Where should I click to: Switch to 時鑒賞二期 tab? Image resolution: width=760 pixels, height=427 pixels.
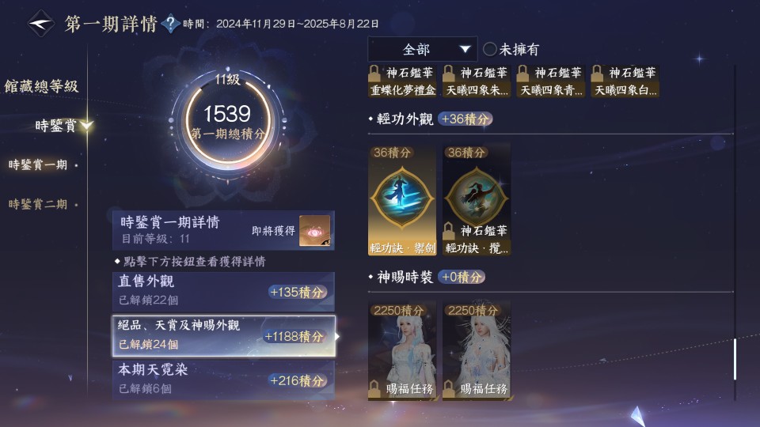pos(38,204)
